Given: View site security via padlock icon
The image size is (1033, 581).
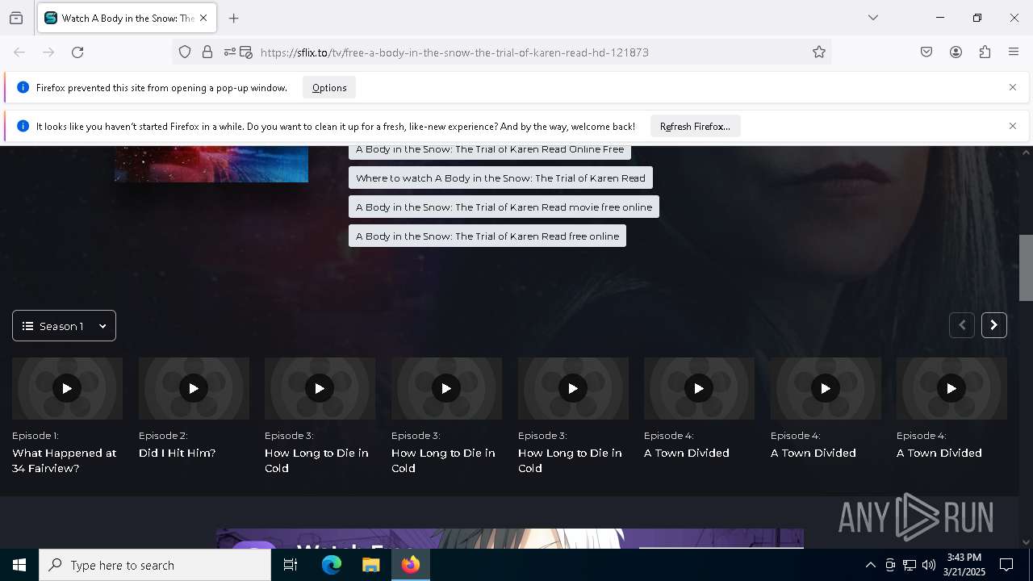Looking at the screenshot, I should point(207,52).
